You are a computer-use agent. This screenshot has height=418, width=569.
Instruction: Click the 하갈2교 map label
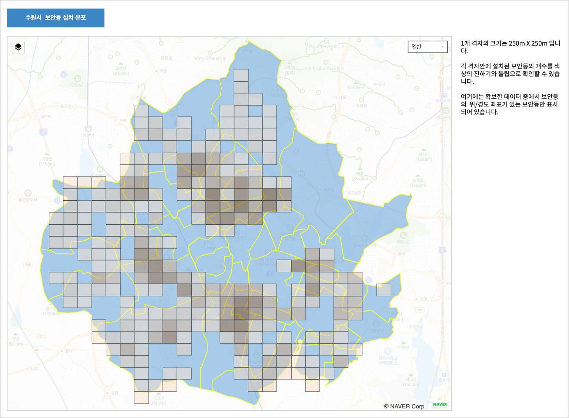click(416, 326)
